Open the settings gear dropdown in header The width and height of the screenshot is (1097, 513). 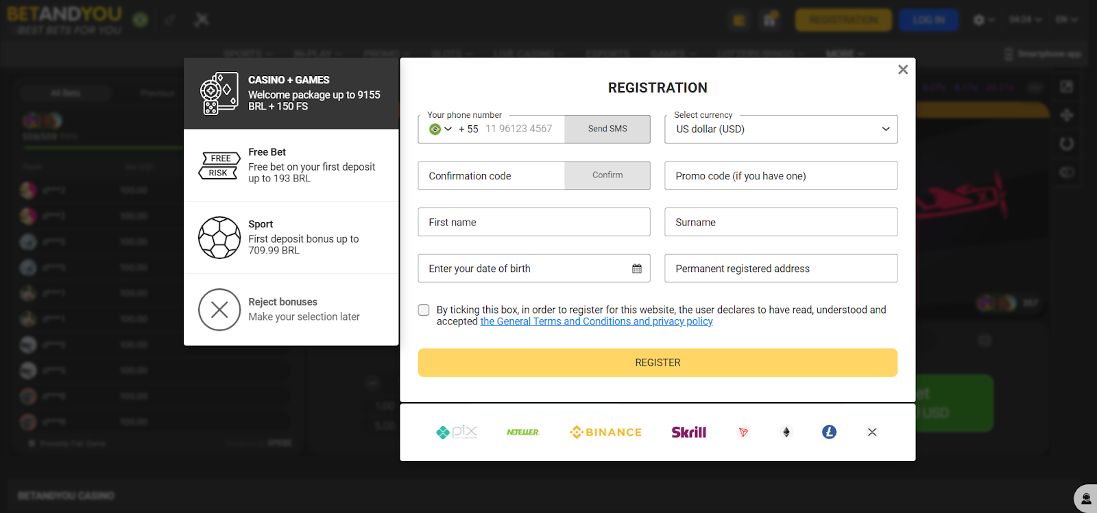click(x=984, y=20)
